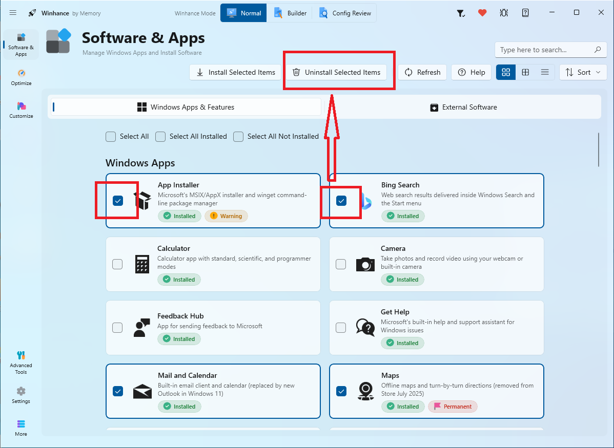Select Builder mode tab
The image size is (614, 448).
pos(290,13)
